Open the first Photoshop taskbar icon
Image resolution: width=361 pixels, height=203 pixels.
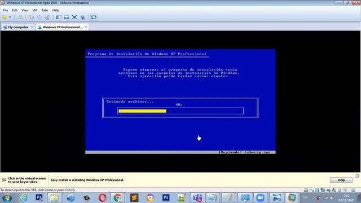(x=39, y=198)
